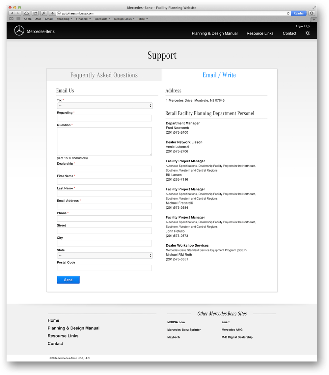Reload the page with the refresh icon
Screen dimensions: 329x375
point(288,13)
